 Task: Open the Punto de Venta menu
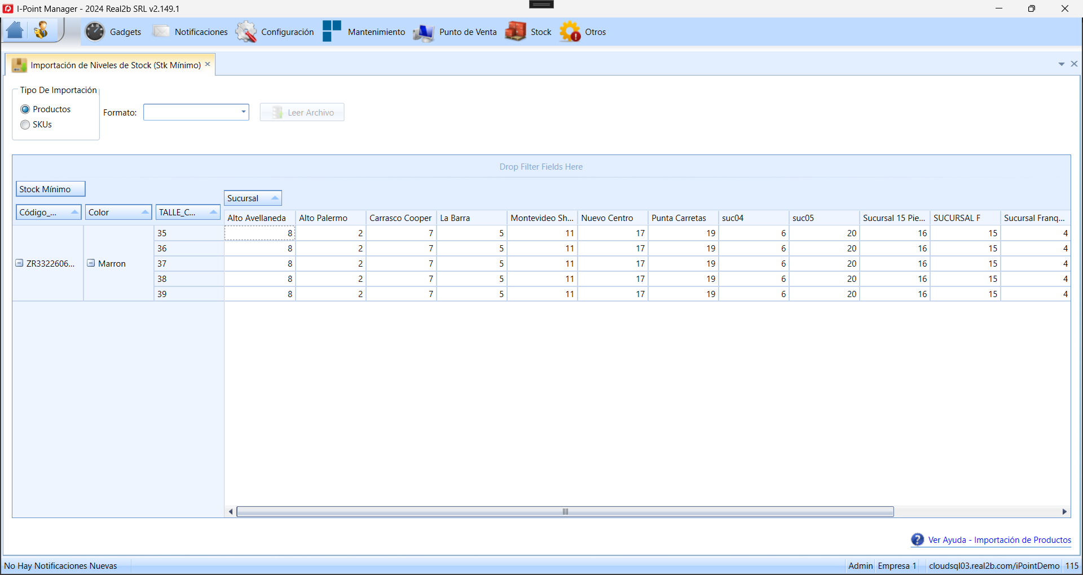coord(468,32)
